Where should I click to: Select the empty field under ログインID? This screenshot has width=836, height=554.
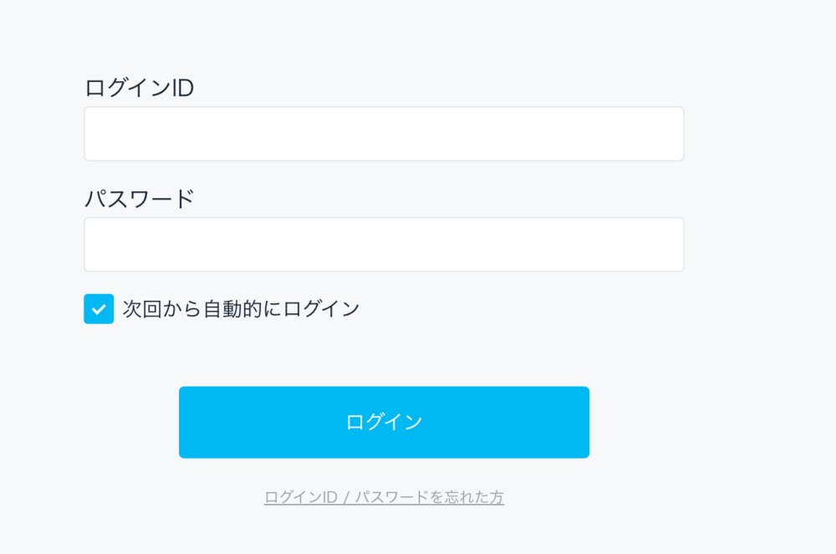point(384,134)
